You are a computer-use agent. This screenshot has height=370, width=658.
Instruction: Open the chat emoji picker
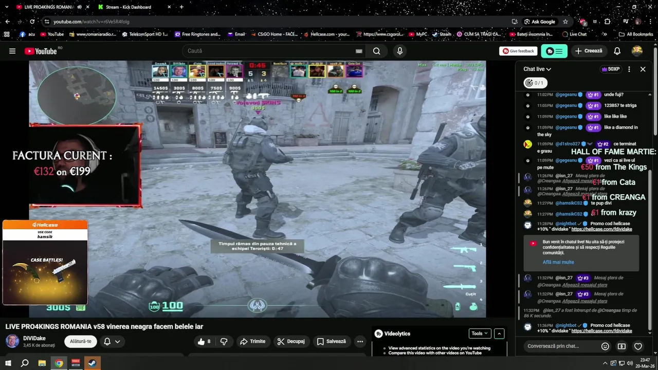point(605,346)
